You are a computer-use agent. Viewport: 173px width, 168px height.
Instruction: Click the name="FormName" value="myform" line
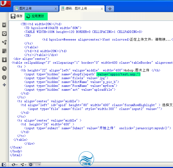point(71,86)
